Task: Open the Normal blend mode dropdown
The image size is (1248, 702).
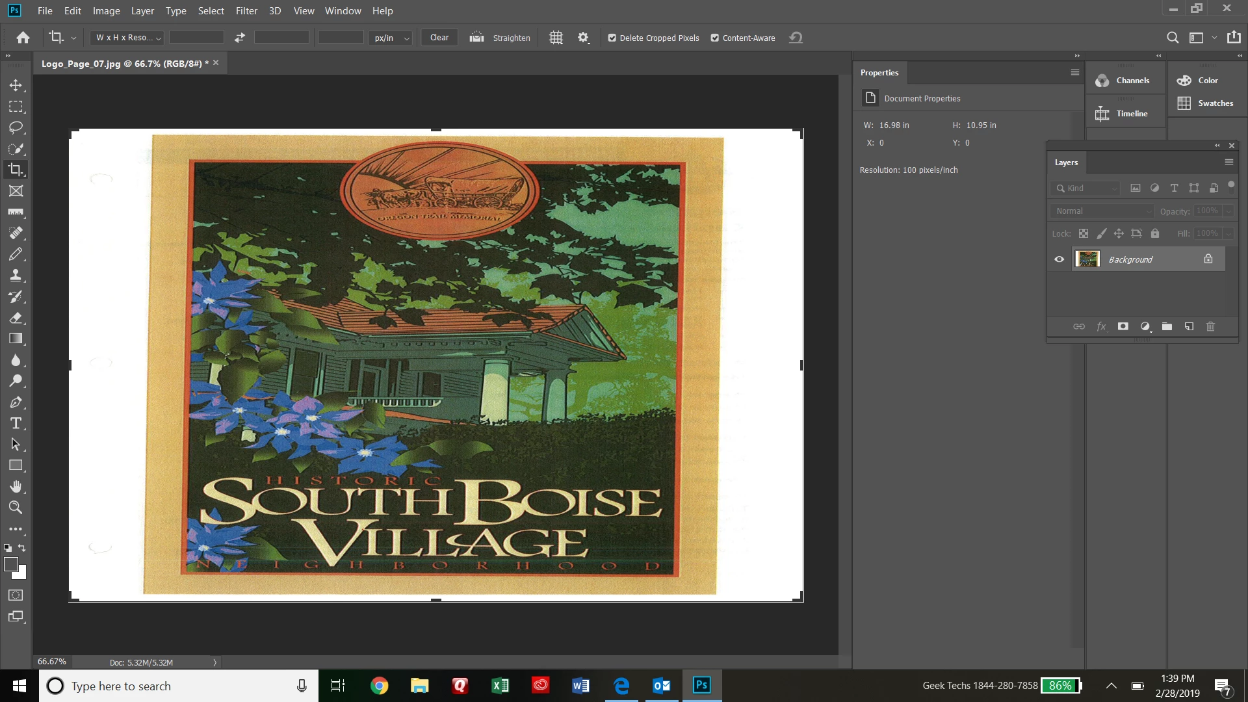Action: click(1102, 211)
